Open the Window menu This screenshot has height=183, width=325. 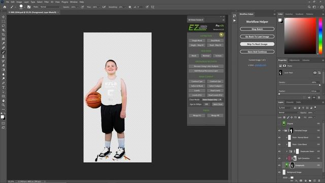pos(74,2)
